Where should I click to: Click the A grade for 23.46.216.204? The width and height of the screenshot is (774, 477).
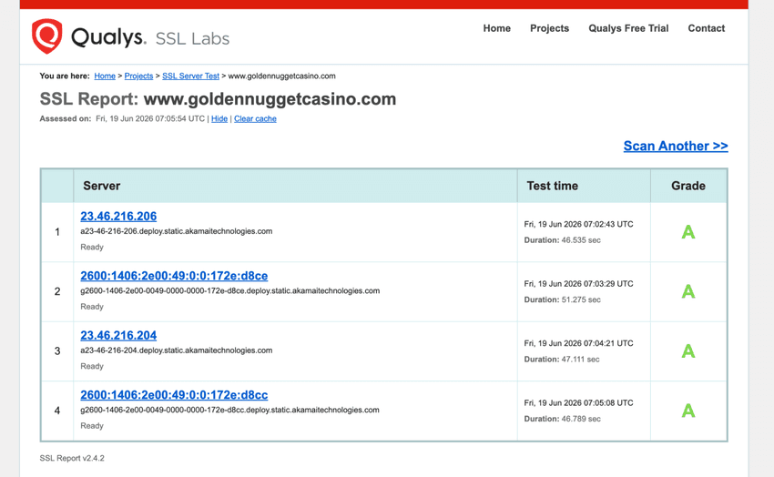pos(688,351)
